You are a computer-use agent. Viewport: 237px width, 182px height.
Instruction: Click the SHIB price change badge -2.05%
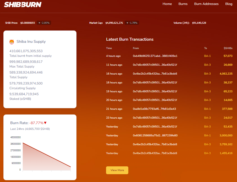coord(44,23)
